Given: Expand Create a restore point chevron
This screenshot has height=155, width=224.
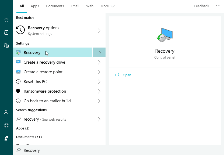Looking at the screenshot, I should [x=99, y=72].
